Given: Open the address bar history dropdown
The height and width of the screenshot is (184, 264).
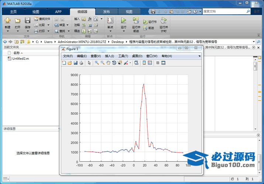Looking at the screenshot, I should click(x=254, y=42).
